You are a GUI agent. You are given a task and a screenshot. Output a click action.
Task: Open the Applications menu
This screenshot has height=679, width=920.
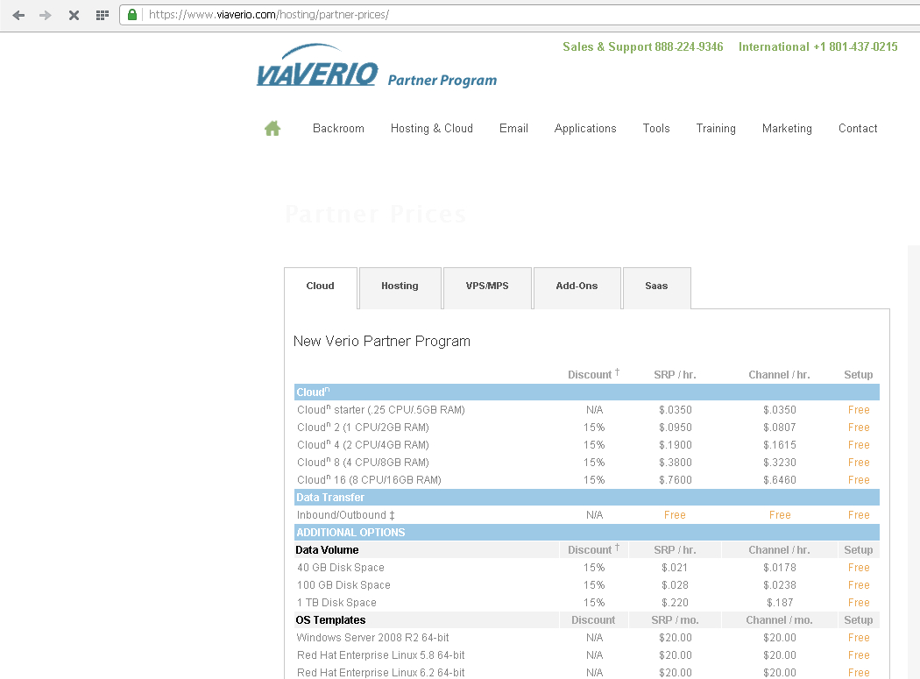point(585,128)
